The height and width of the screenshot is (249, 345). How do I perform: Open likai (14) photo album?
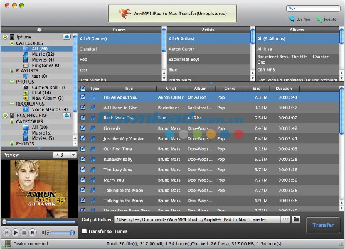(x=41, y=92)
